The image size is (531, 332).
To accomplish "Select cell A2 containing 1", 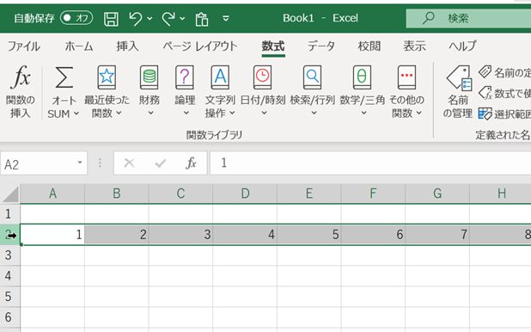I will pyautogui.click(x=52, y=235).
